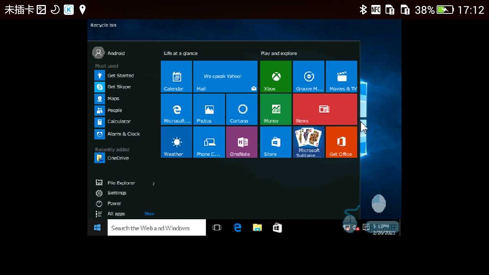489x275 pixels.
Task: Open the Android user account avatar
Action: click(99, 53)
